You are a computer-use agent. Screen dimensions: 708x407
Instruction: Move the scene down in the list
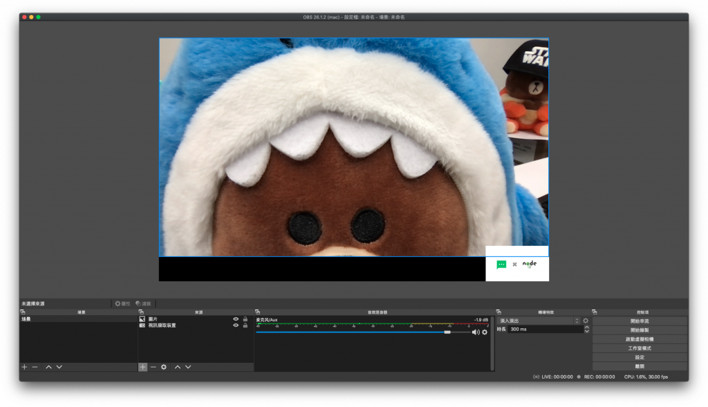coord(59,367)
